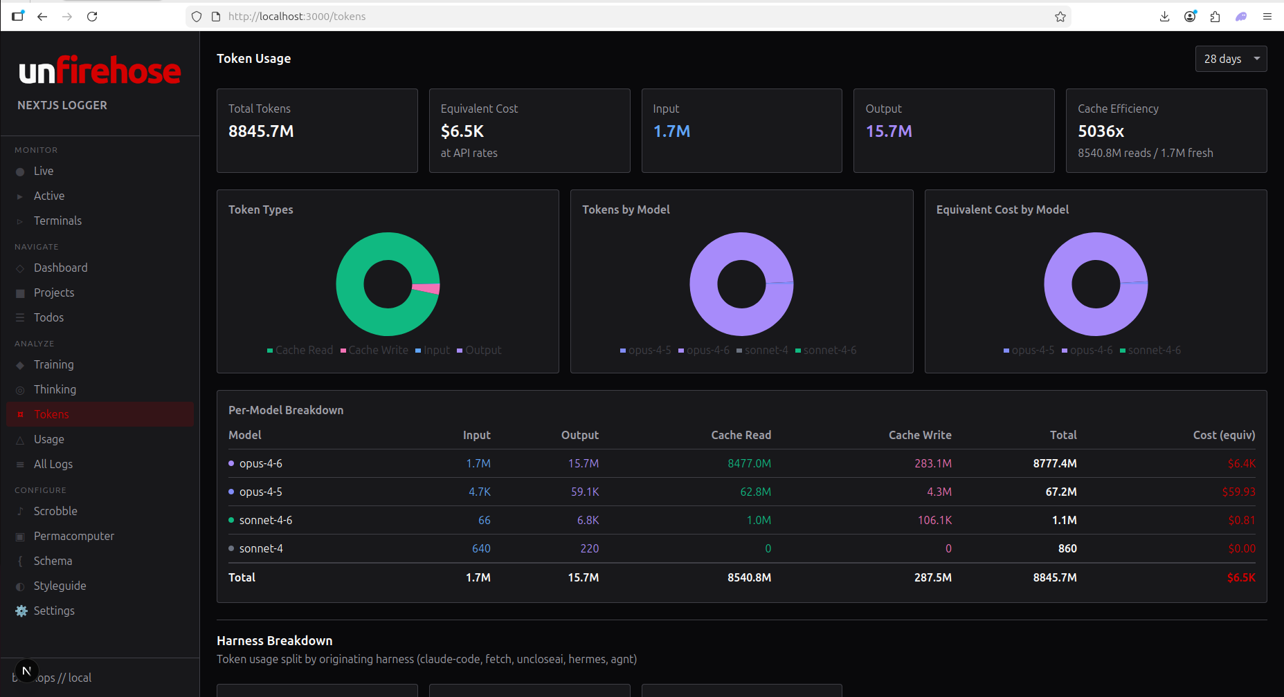The height and width of the screenshot is (697, 1284).
Task: Click the Next.js dev tools N badge
Action: (26, 671)
